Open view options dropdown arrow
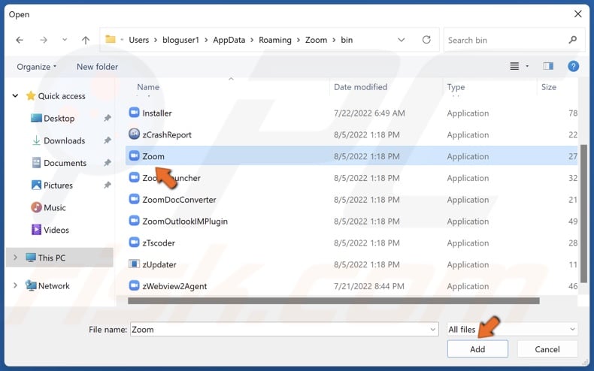Image resolution: width=594 pixels, height=371 pixels. coord(527,66)
